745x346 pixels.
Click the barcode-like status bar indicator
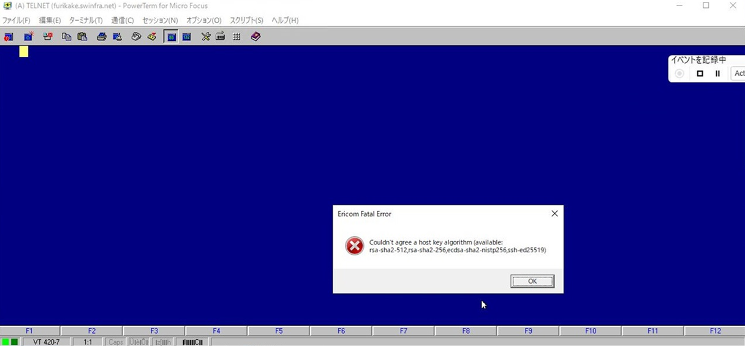point(192,342)
